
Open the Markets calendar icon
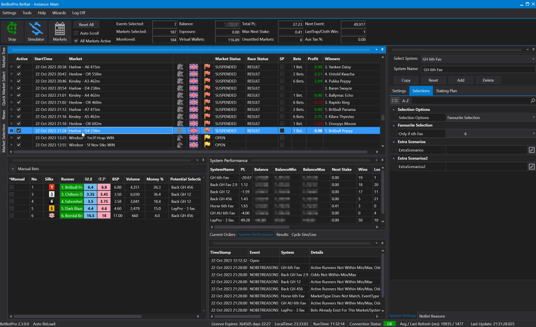point(60,32)
